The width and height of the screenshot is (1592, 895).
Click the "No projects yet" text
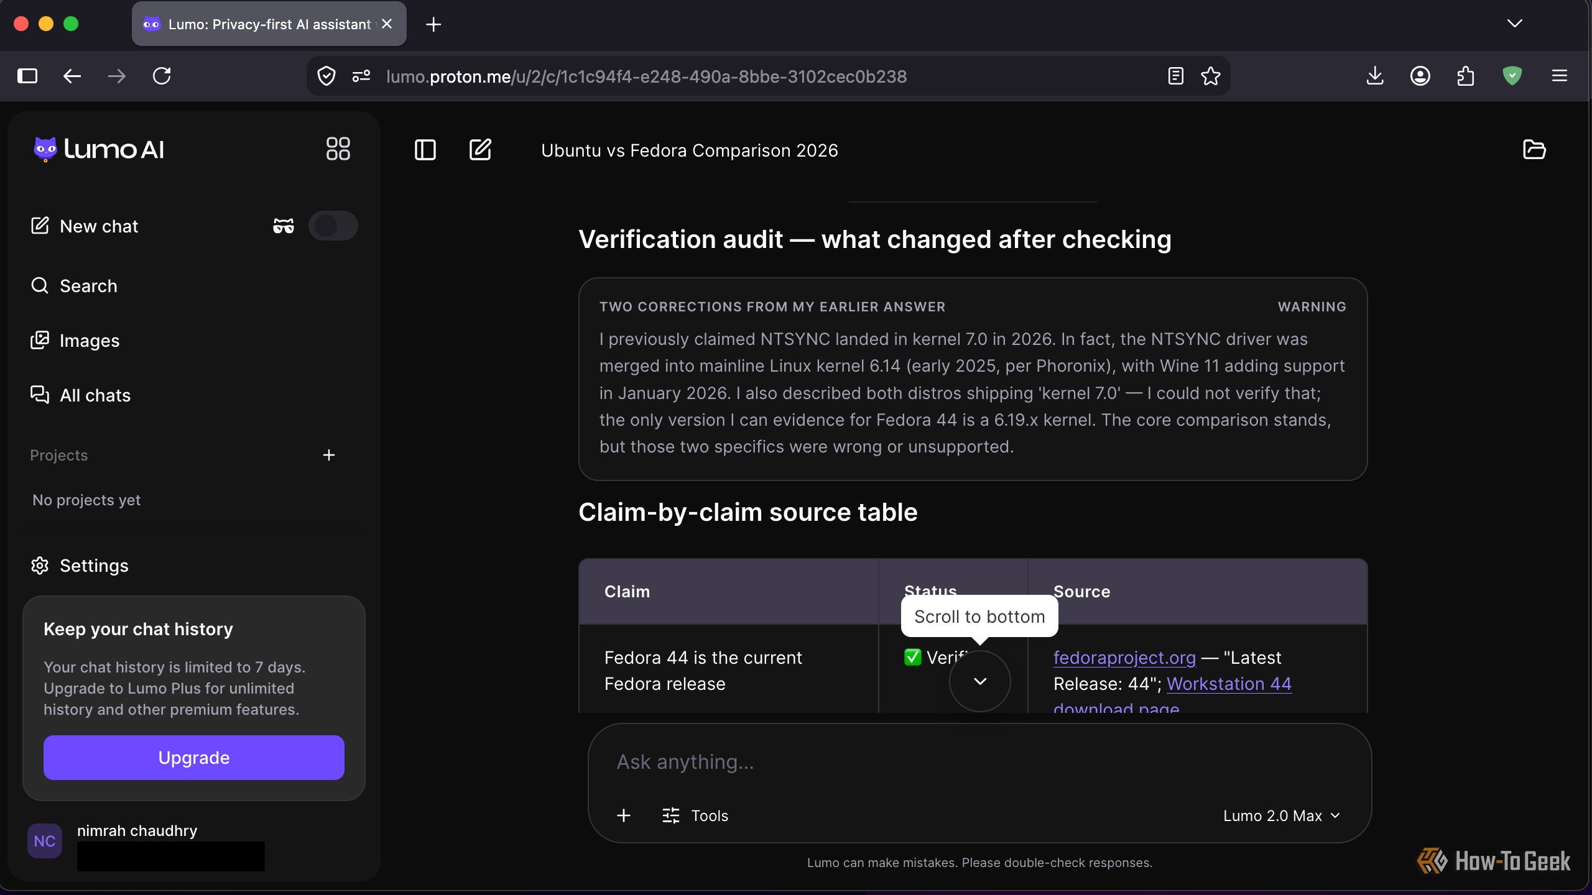coord(86,500)
